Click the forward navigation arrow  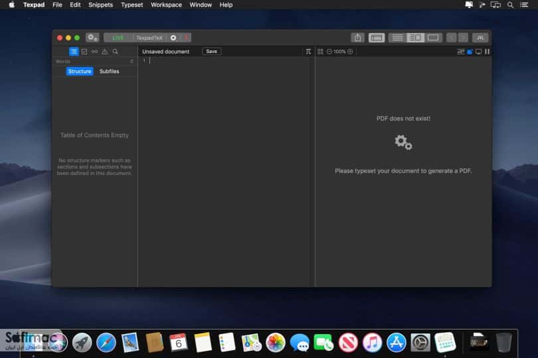pyautogui.click(x=463, y=38)
